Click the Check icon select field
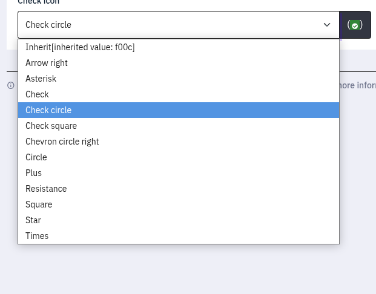This screenshot has height=294, width=376. [x=170, y=25]
